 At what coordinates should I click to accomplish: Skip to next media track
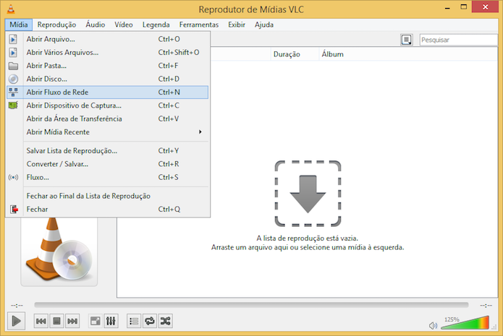(x=72, y=321)
